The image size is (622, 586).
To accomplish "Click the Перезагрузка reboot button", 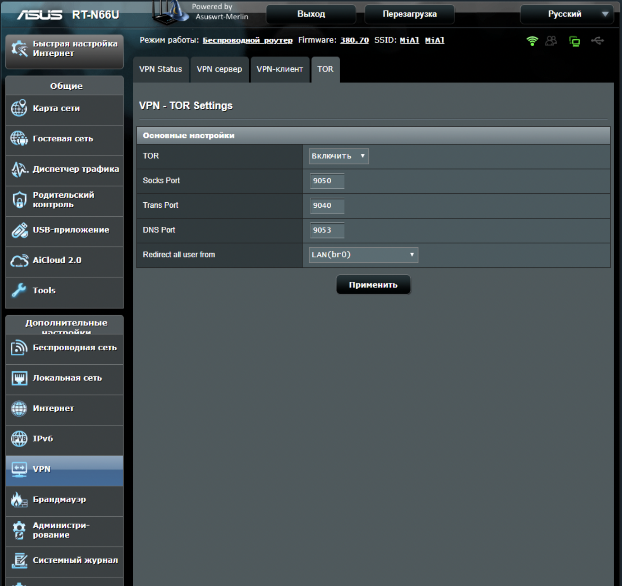I will click(x=410, y=14).
